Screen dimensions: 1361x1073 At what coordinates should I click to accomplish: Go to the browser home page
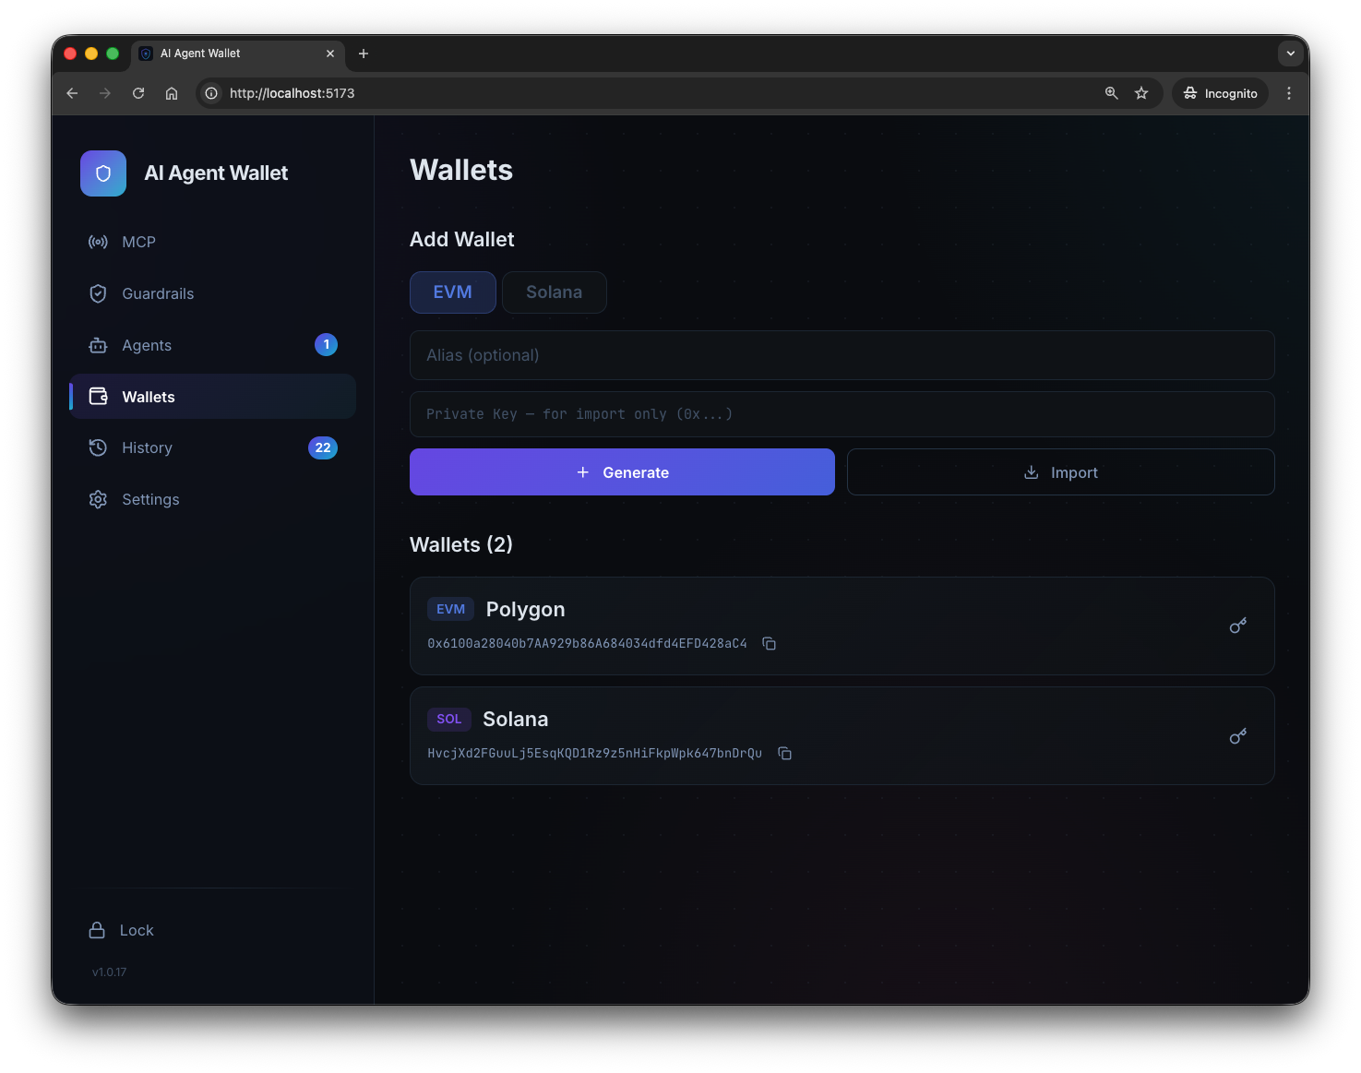pyautogui.click(x=172, y=93)
